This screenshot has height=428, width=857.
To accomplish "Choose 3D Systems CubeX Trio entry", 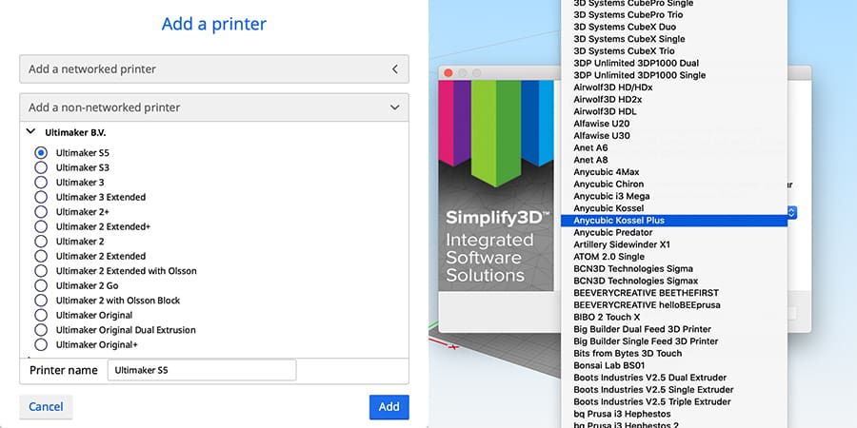I will click(674, 50).
